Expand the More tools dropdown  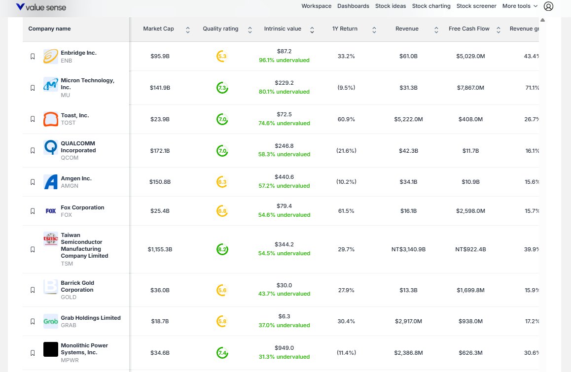(x=520, y=6)
